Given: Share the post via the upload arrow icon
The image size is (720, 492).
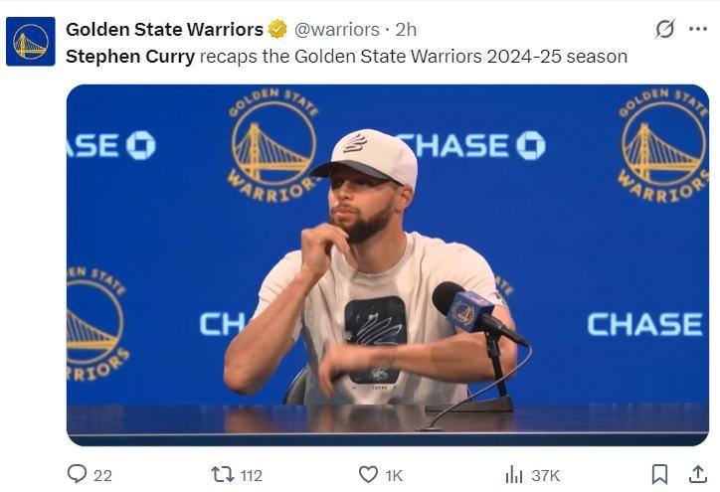Looking at the screenshot, I should click(698, 474).
